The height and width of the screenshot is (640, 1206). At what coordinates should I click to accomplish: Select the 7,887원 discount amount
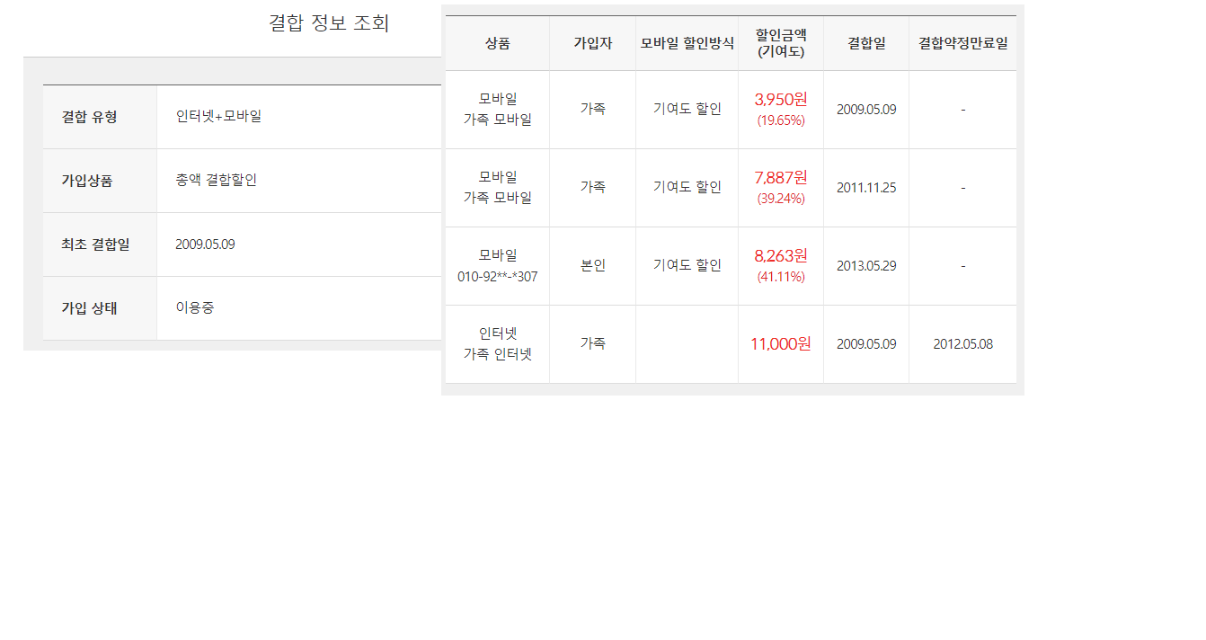point(780,177)
